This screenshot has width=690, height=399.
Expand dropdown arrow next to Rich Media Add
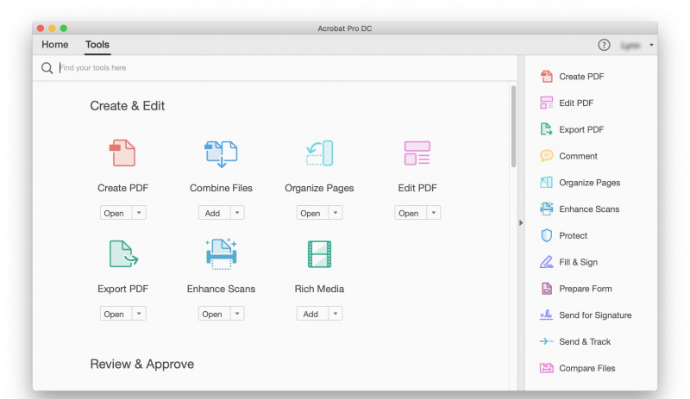pos(336,314)
